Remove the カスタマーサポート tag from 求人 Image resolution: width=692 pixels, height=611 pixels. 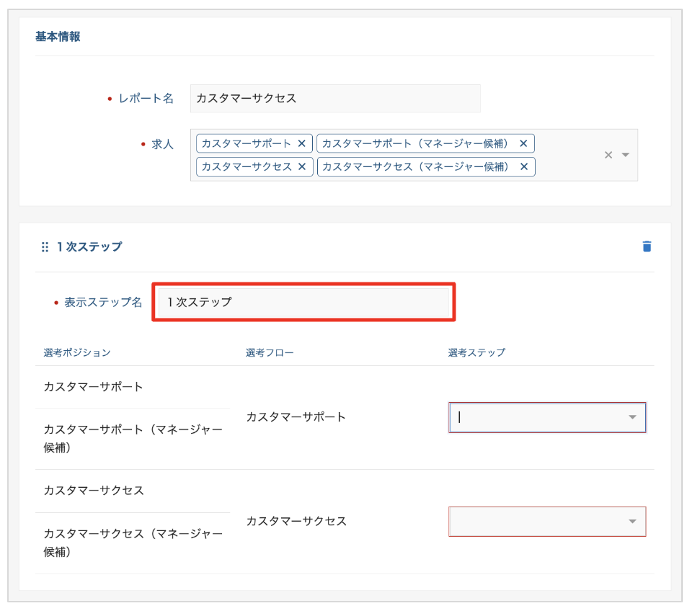[x=302, y=143]
